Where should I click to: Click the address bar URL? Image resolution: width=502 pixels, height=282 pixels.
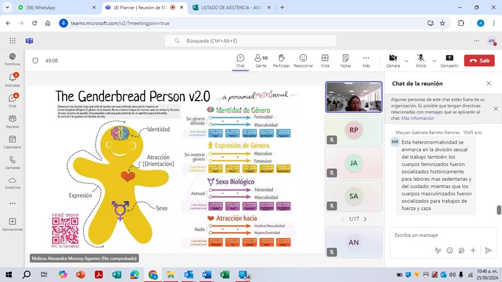pyautogui.click(x=120, y=23)
